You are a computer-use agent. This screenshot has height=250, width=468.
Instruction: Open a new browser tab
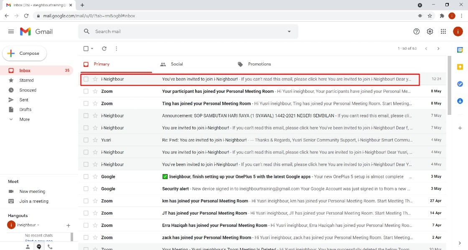[82, 5]
